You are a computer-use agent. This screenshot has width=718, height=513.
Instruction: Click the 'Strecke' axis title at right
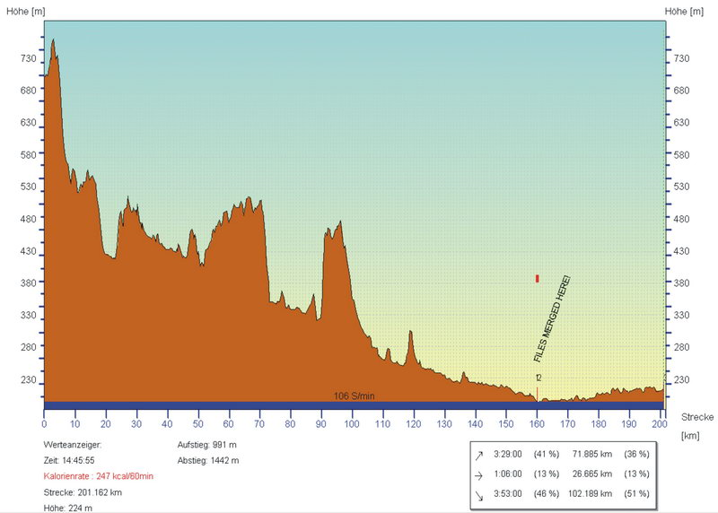696,418
